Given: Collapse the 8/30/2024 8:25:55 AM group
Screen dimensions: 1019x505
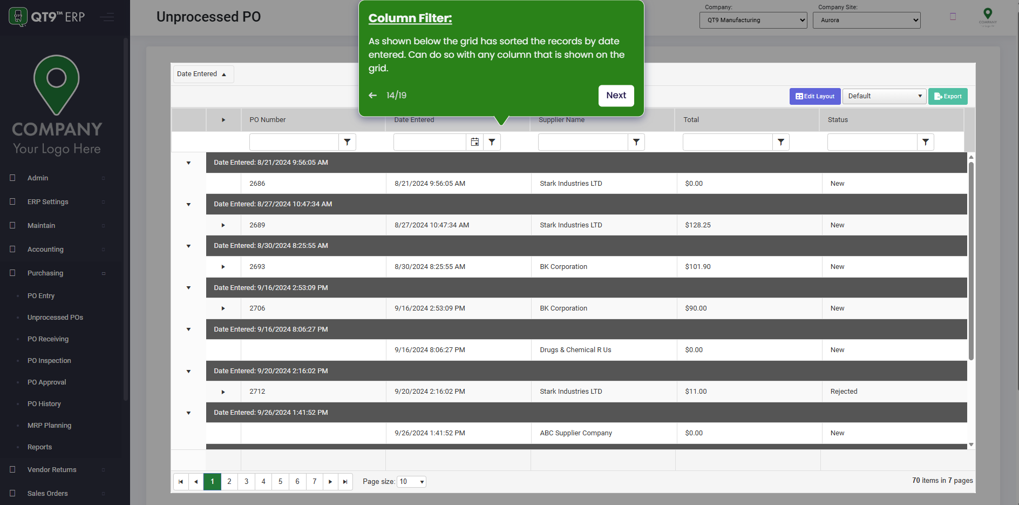Looking at the screenshot, I should tap(188, 246).
